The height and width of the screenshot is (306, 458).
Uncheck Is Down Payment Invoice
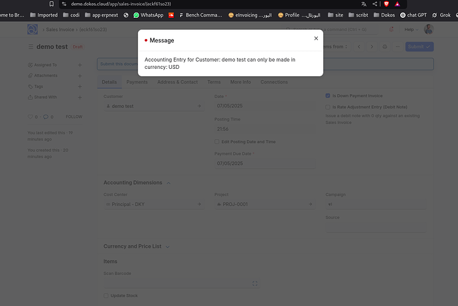point(328,96)
